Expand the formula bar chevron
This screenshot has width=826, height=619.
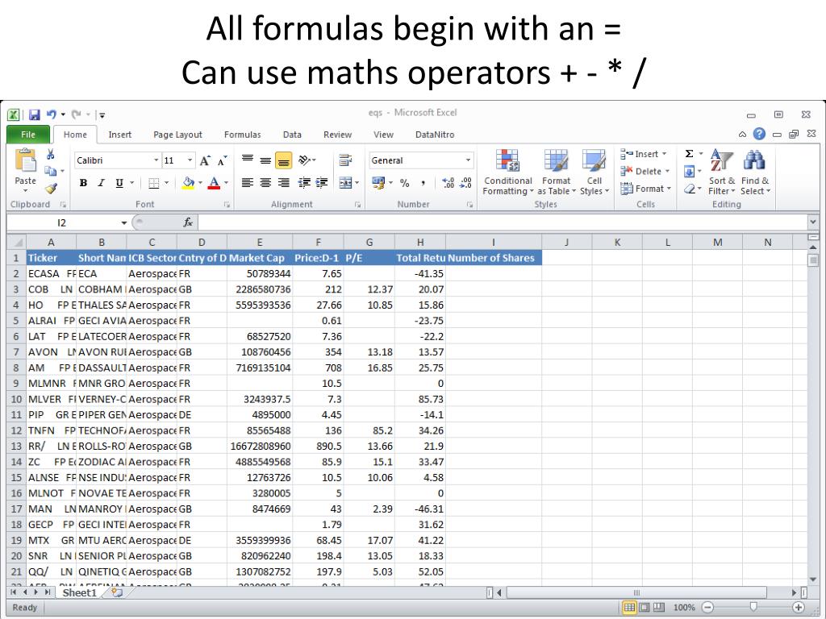[812, 222]
